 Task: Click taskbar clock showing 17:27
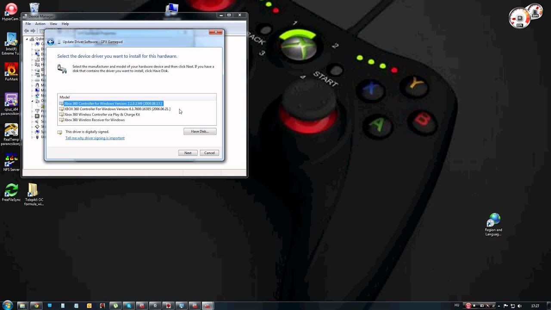[x=535, y=306]
